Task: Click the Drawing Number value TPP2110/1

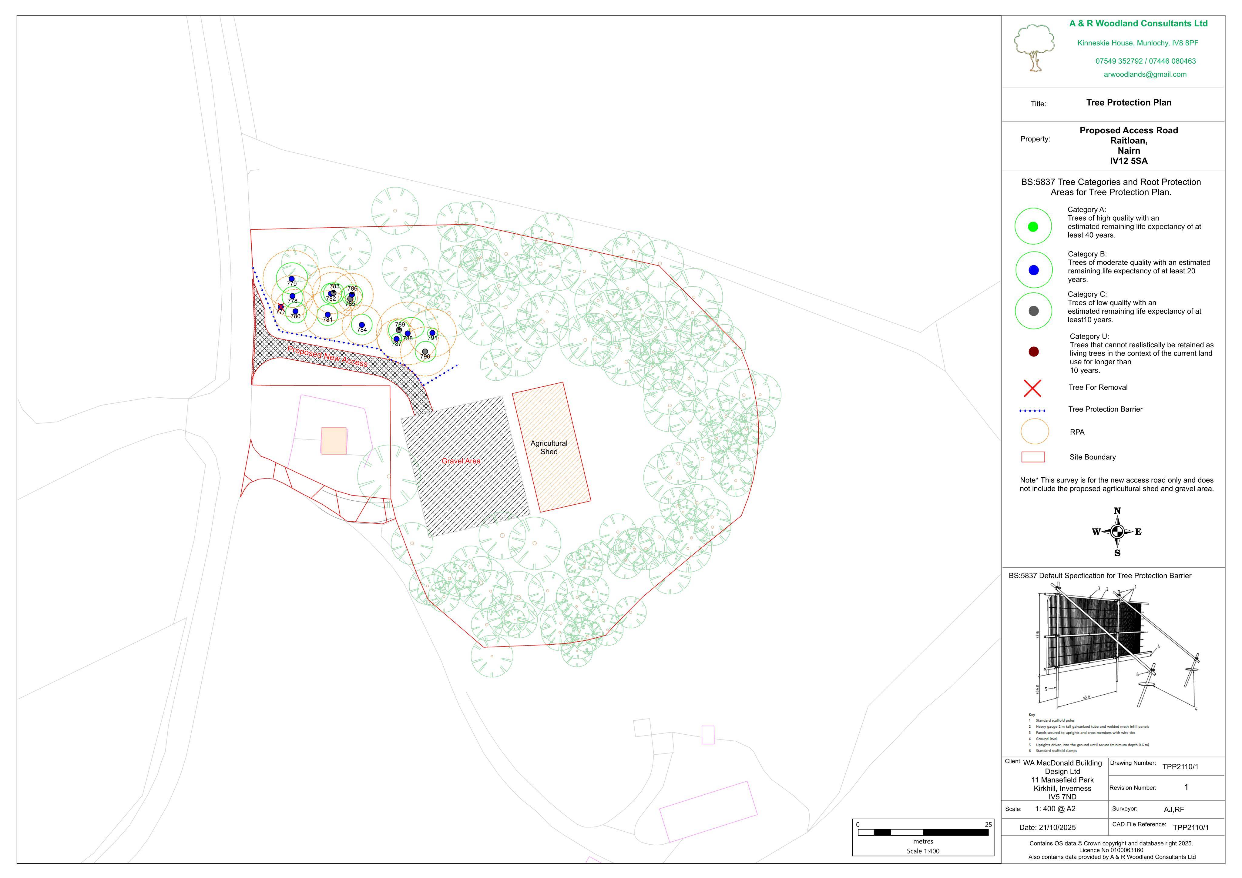Action: click(1180, 767)
